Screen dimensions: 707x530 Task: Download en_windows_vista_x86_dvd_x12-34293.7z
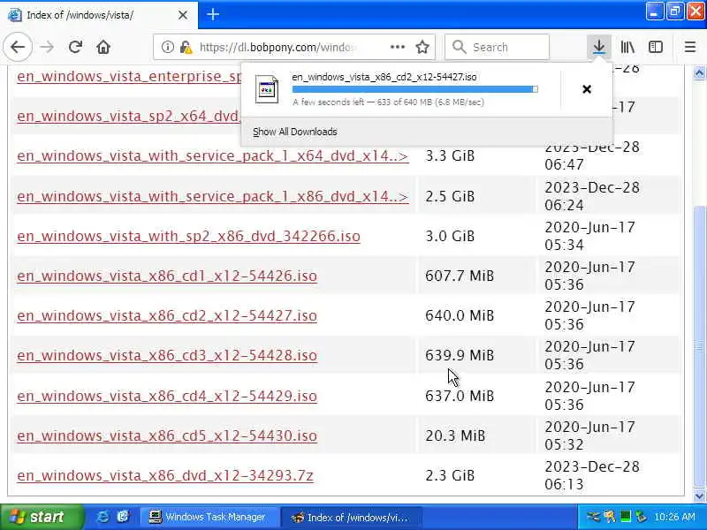click(x=165, y=475)
